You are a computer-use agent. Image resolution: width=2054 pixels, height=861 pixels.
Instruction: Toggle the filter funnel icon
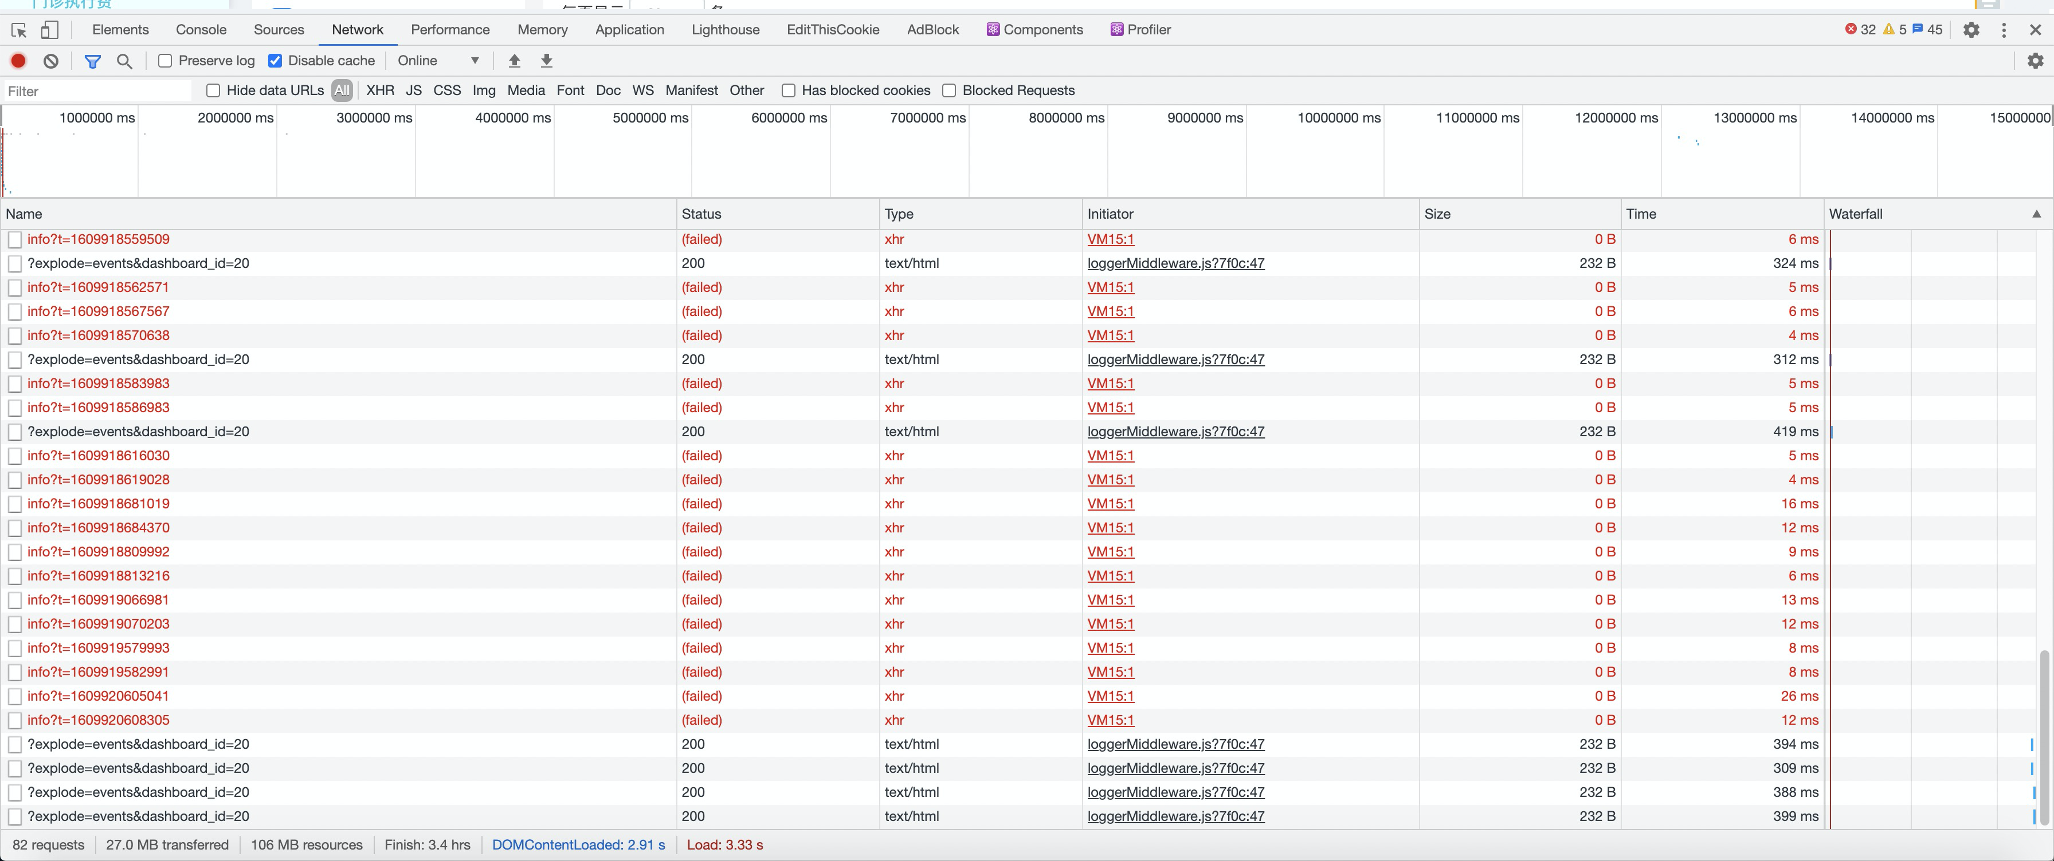pyautogui.click(x=92, y=61)
